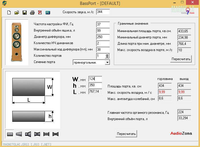Pick the fourth hourglass port shape
This screenshot has width=200, height=147.
coord(37,134)
